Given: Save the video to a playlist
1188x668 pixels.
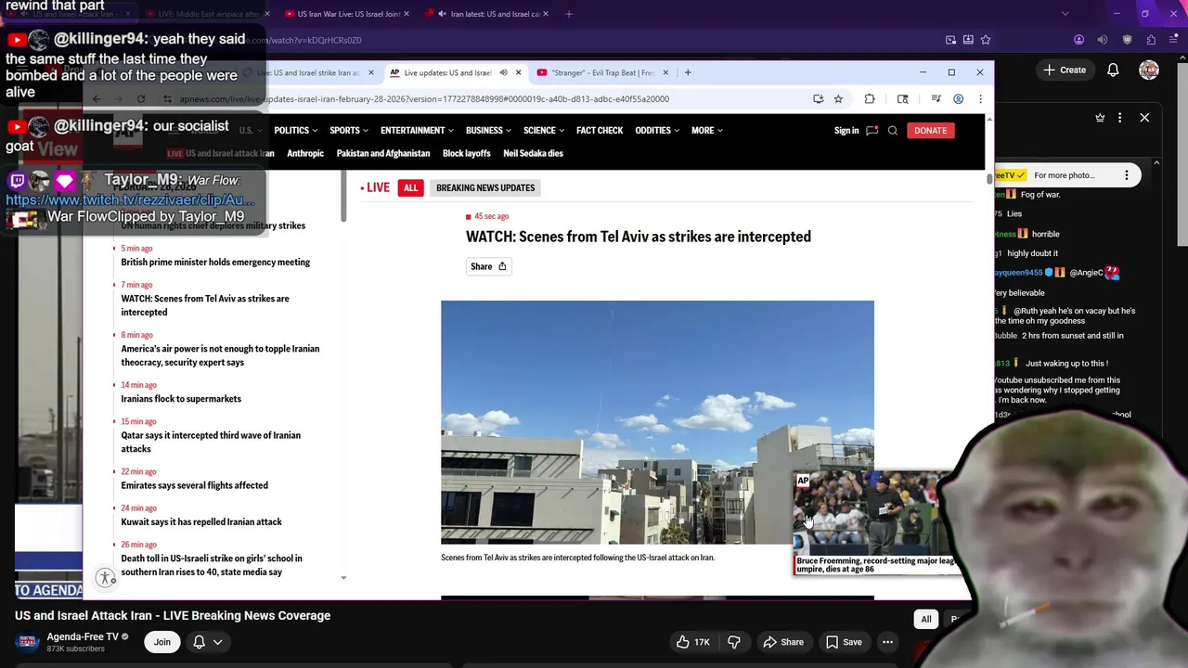Looking at the screenshot, I should click(x=844, y=642).
